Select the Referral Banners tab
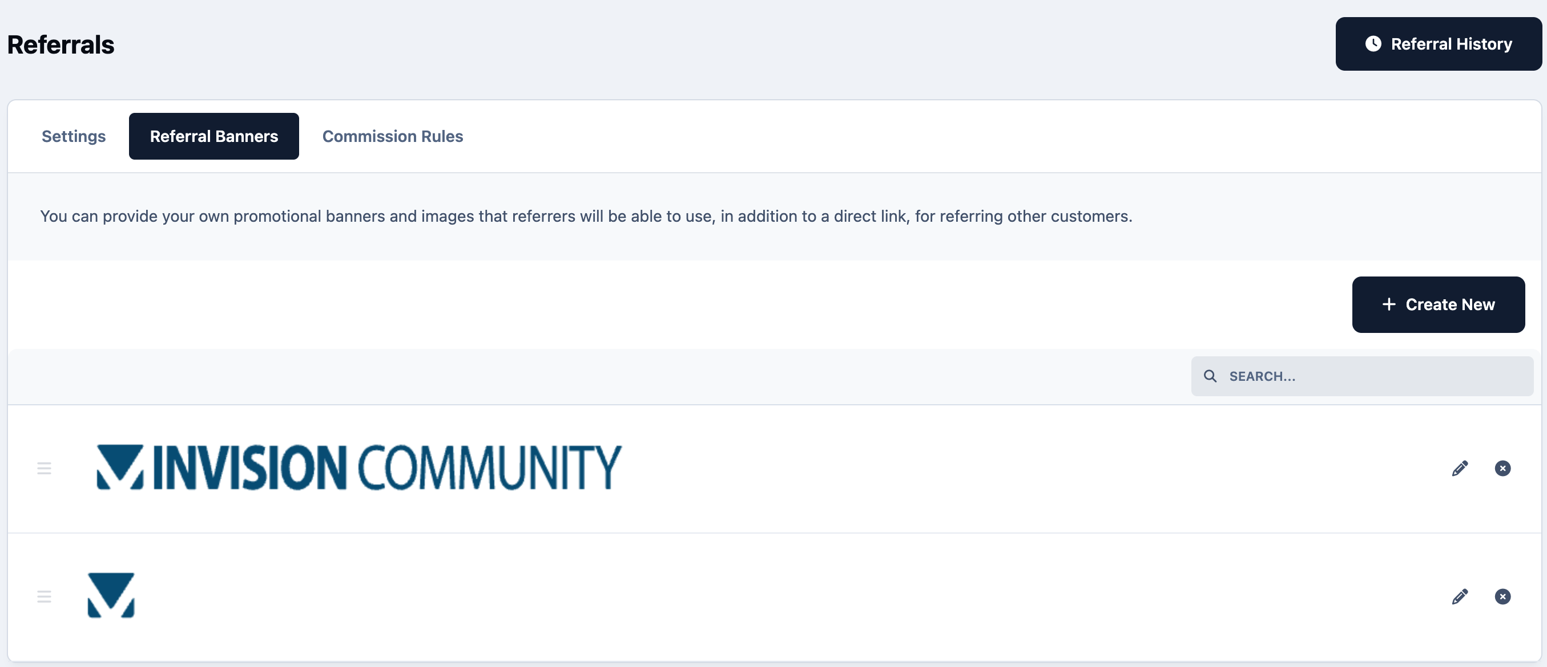The width and height of the screenshot is (1547, 667). (x=214, y=136)
